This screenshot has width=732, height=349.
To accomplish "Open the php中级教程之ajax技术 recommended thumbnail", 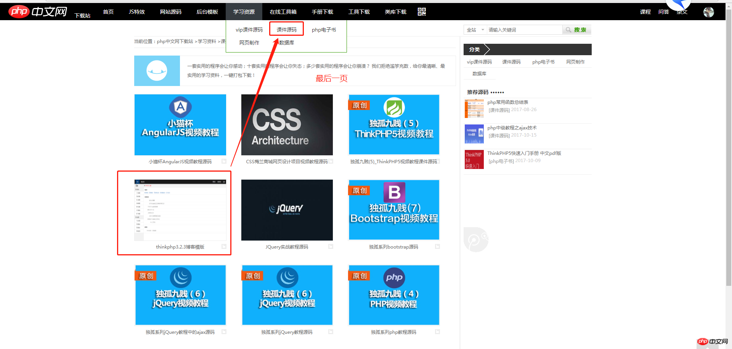I will coord(474,134).
